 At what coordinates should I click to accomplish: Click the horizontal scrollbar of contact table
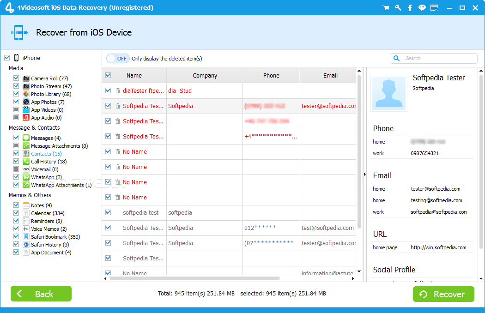pos(194,278)
